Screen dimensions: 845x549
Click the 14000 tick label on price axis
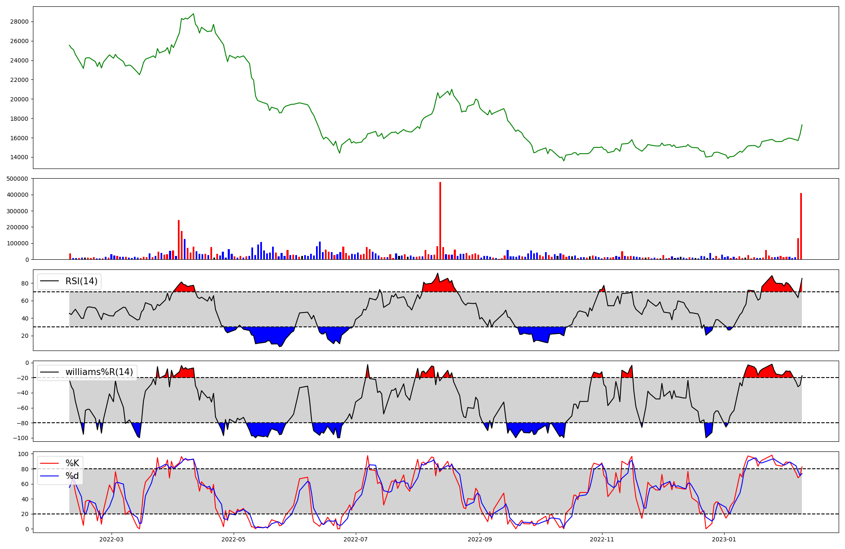pos(19,158)
